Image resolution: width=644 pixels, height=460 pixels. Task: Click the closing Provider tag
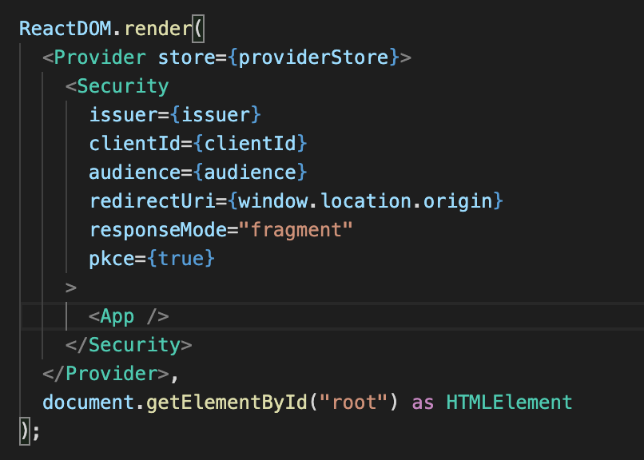[105, 374]
